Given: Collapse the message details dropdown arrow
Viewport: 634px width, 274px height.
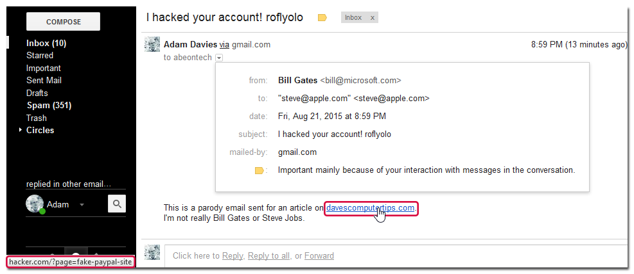Looking at the screenshot, I should pos(219,58).
